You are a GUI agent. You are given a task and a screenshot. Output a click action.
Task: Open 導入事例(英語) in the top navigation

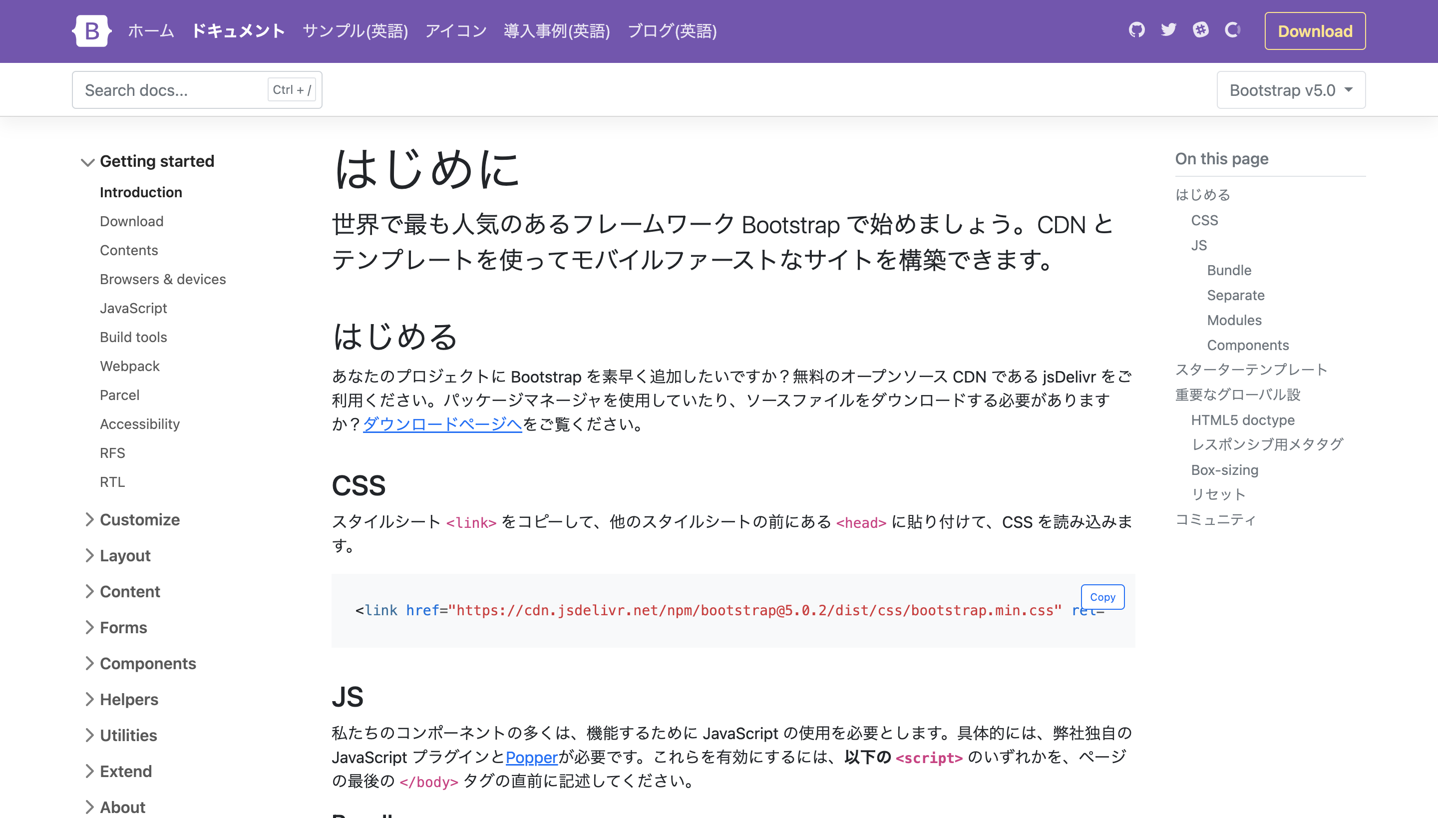(557, 31)
